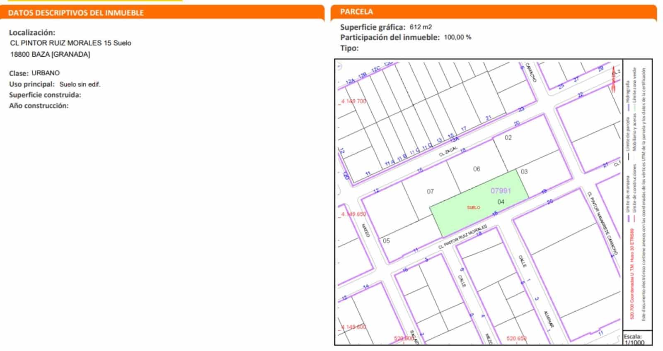Click the DATOS DESCRIPTIVOS DEL INMUEBLE header

[x=76, y=13]
